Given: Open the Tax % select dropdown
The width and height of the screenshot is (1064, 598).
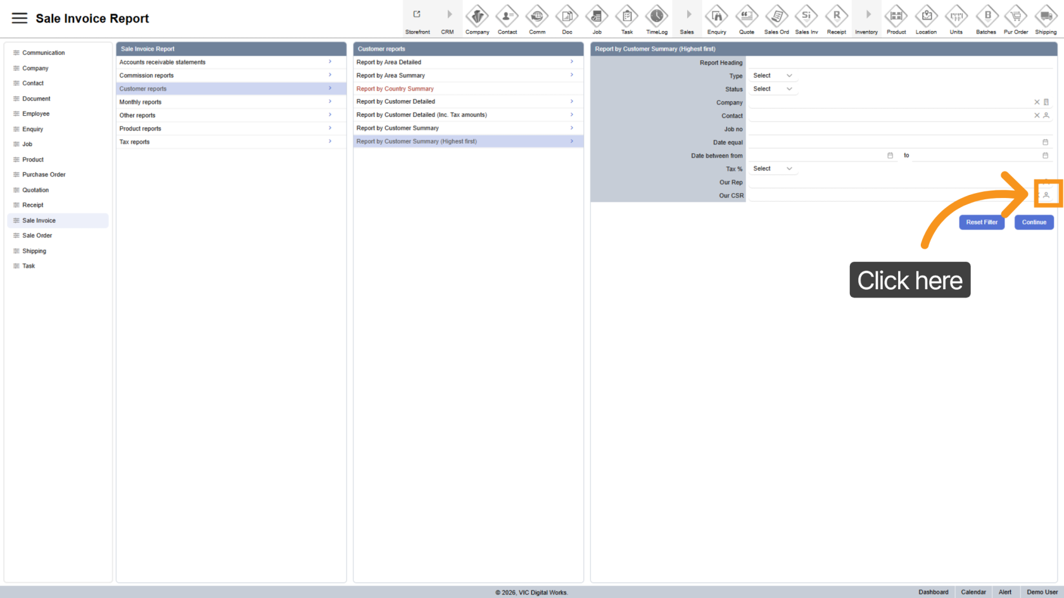Looking at the screenshot, I should point(772,169).
